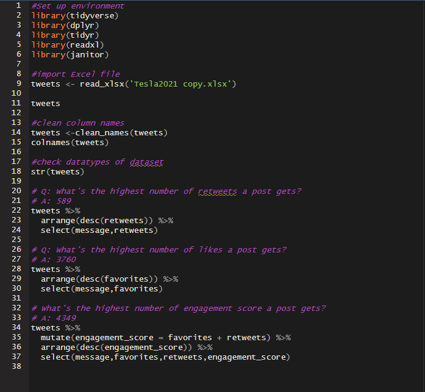Viewport: 425px width, 392px height.
Task: Click the '# A: 4349' comment
Action: point(54,318)
